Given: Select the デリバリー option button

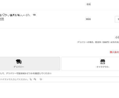Looking at the screenshot, I should click(x=30, y=64).
